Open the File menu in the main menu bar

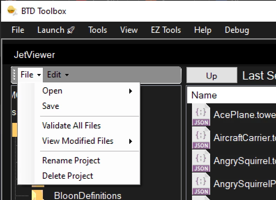coord(18,30)
